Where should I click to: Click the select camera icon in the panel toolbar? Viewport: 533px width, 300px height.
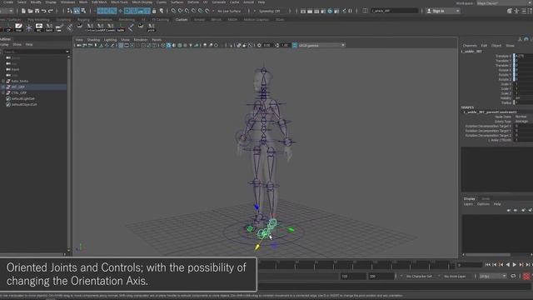pos(79,45)
